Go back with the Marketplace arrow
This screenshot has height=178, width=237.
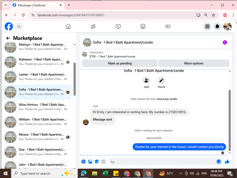(x=8, y=38)
